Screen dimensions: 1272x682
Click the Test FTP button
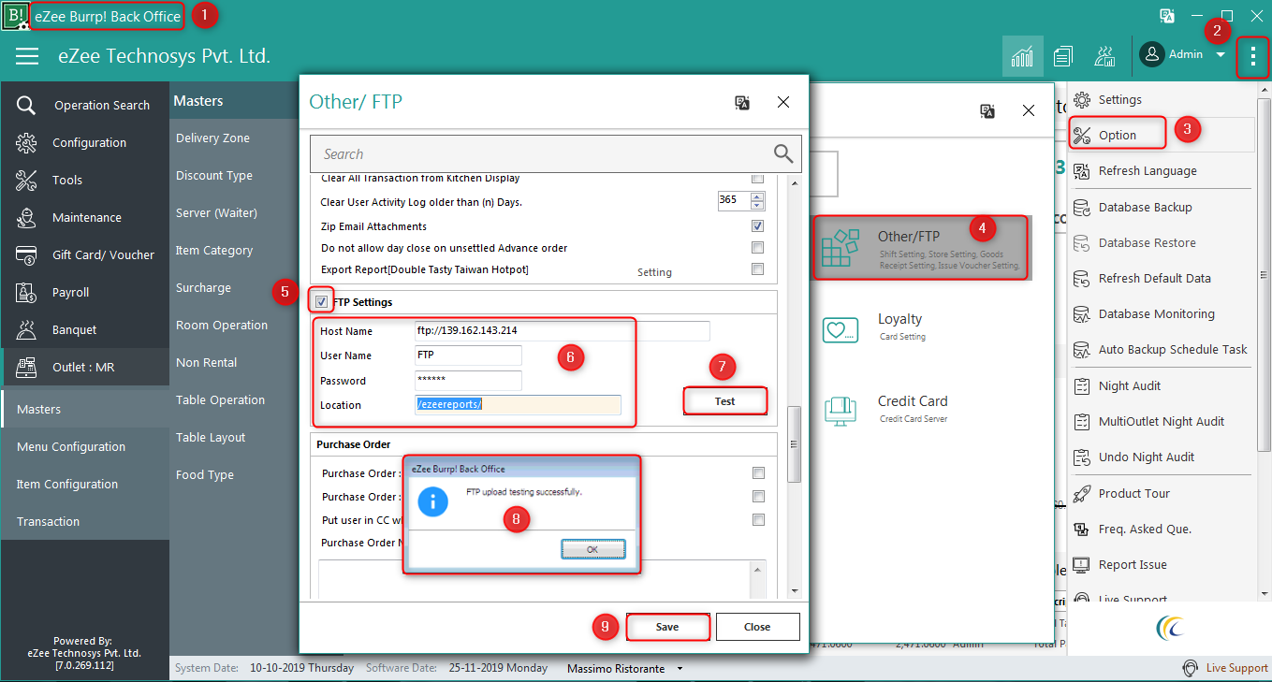[x=724, y=400]
